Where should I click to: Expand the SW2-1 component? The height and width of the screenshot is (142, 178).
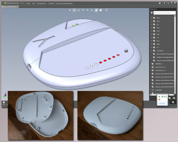151,44
